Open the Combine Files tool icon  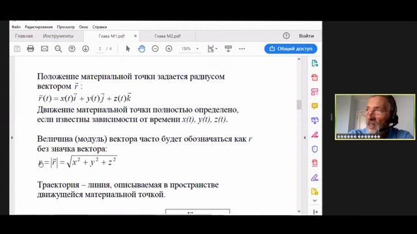click(315, 120)
